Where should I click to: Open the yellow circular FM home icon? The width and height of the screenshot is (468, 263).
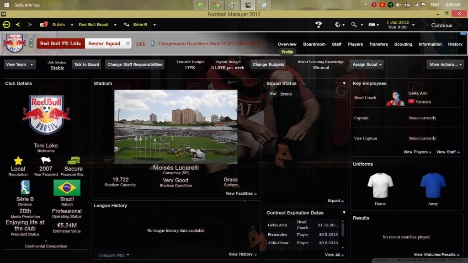(6, 25)
